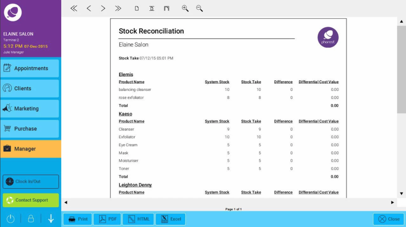
Task: Click the 'Julie Manager' user label
Action: pos(13,52)
